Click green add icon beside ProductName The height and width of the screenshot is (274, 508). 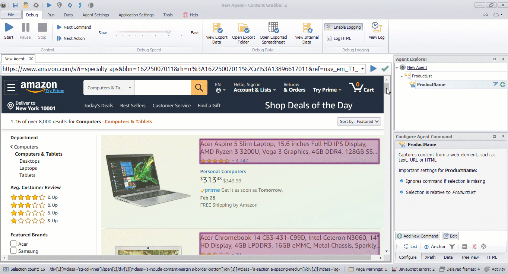[502, 85]
